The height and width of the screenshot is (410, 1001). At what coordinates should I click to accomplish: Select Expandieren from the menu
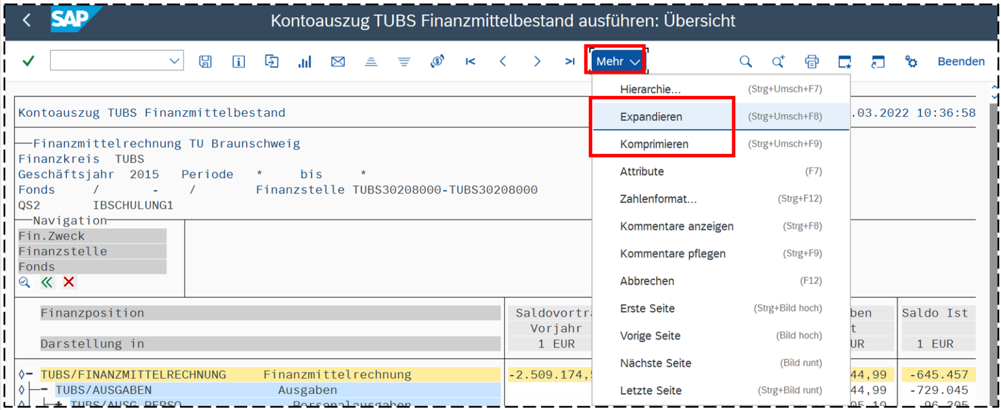651,117
